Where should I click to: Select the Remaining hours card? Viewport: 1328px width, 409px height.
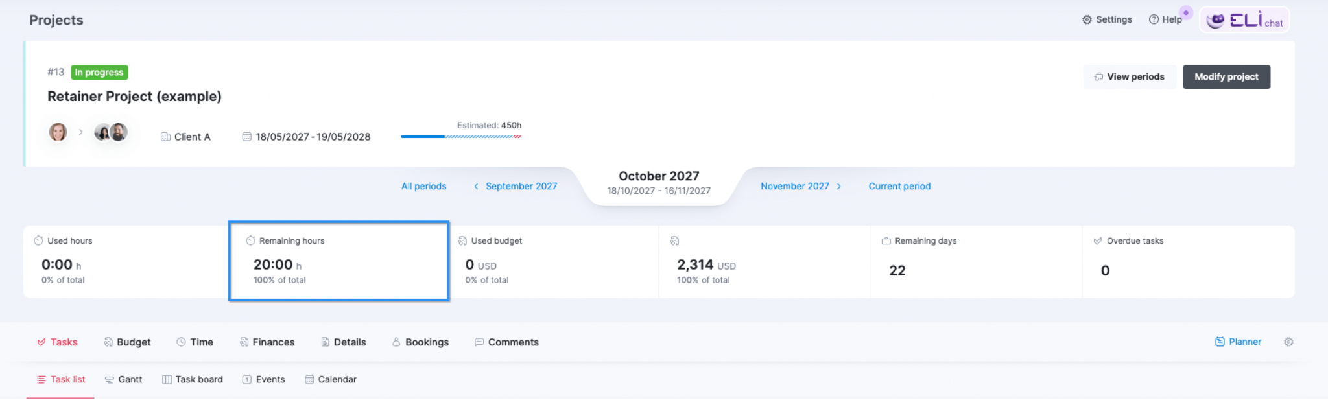coord(338,261)
